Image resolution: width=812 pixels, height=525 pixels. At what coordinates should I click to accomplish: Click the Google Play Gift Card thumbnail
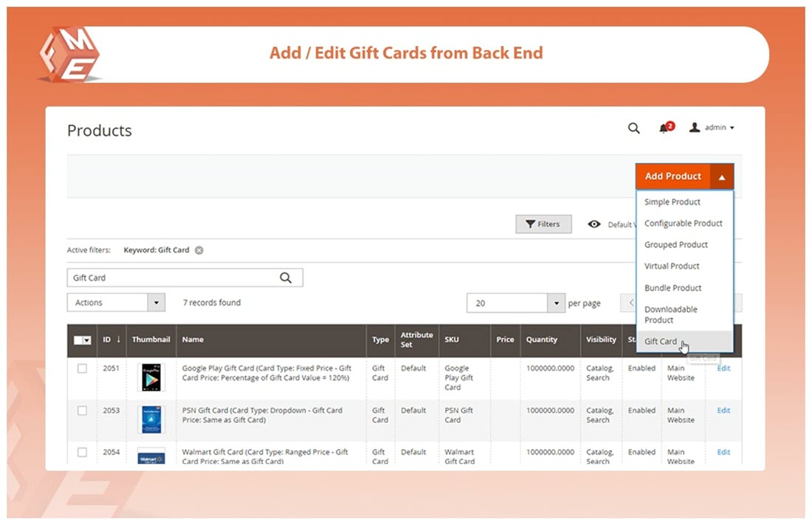[x=151, y=377]
